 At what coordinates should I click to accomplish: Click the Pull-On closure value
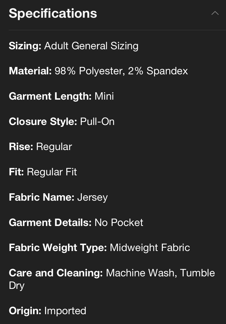coord(97,121)
